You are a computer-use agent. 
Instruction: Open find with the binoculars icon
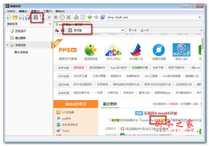[x=36, y=17]
